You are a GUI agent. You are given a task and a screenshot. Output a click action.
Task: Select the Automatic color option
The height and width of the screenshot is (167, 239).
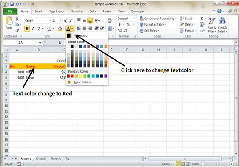(x=87, y=36)
